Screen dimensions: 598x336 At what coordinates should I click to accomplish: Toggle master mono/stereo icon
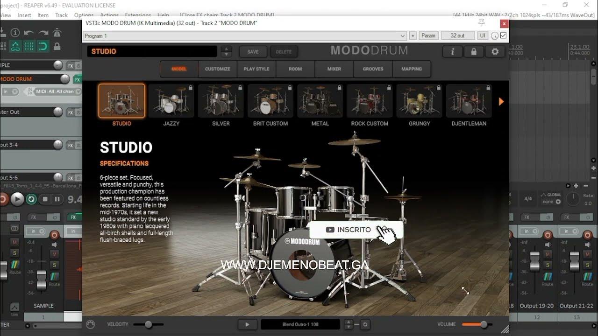(14, 228)
